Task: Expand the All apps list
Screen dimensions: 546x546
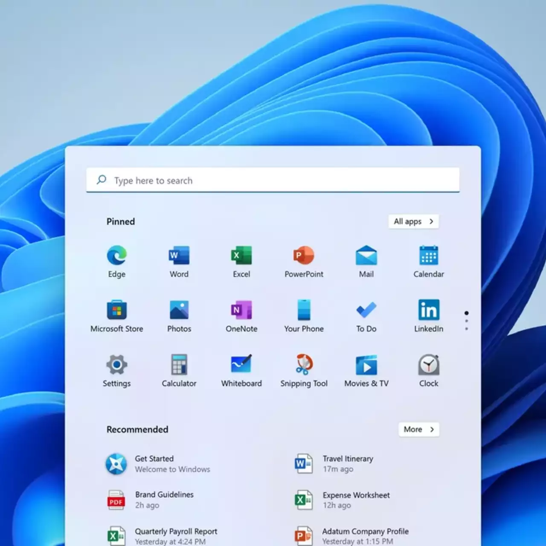Action: 413,221
